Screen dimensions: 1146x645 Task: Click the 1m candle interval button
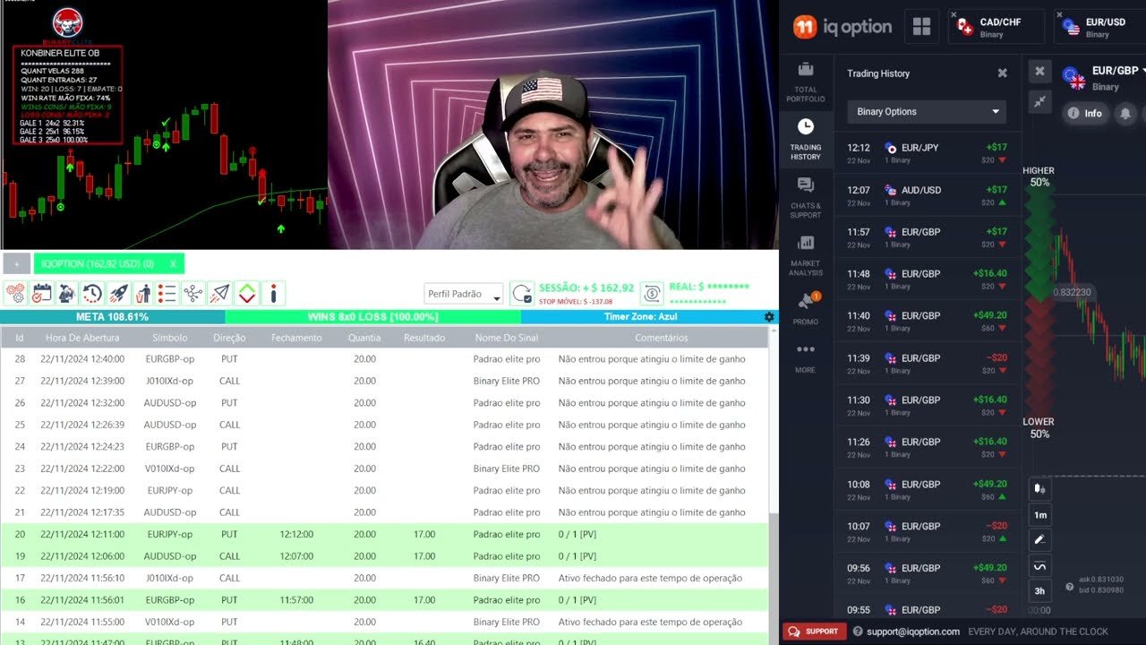1040,515
